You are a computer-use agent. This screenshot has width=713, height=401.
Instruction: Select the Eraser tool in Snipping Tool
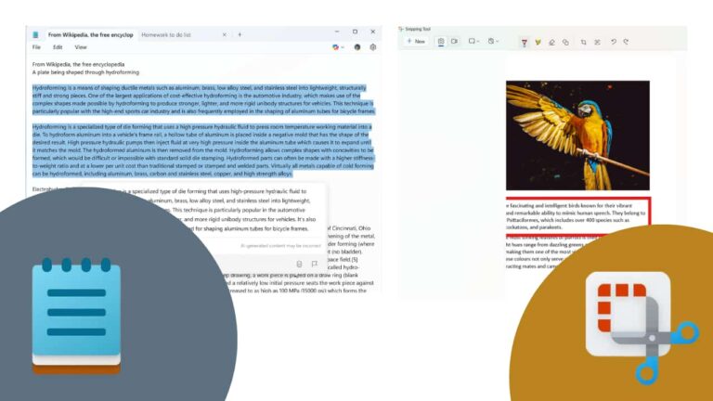click(551, 42)
